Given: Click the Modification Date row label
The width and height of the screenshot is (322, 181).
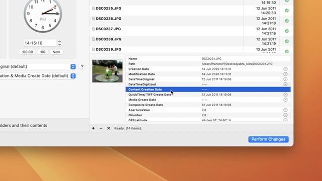Looking at the screenshot, I should pyautogui.click(x=142, y=74).
